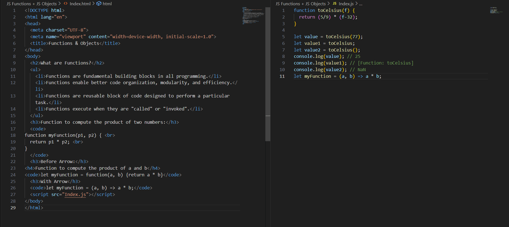
Task: Click the 'let value1 = toCelsius;' line
Action: tap(324, 43)
